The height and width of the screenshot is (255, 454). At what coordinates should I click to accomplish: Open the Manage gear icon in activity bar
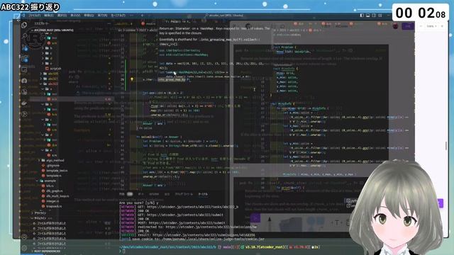pyautogui.click(x=24, y=248)
